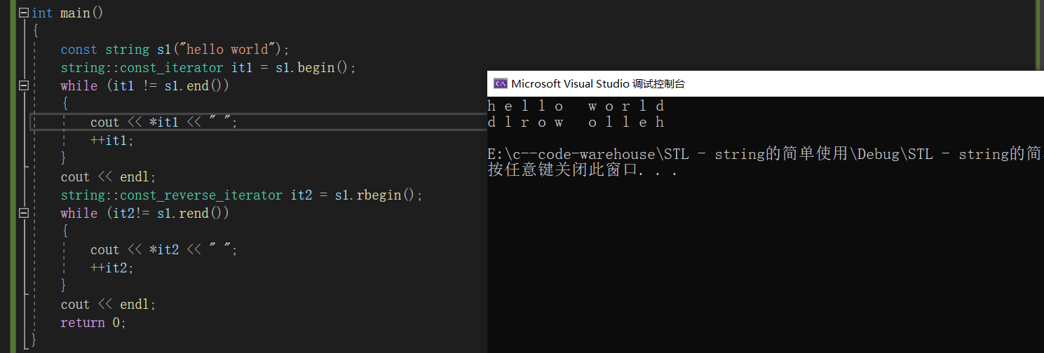Collapse the first while loop (it1)
The width and height of the screenshot is (1044, 353).
23,85
